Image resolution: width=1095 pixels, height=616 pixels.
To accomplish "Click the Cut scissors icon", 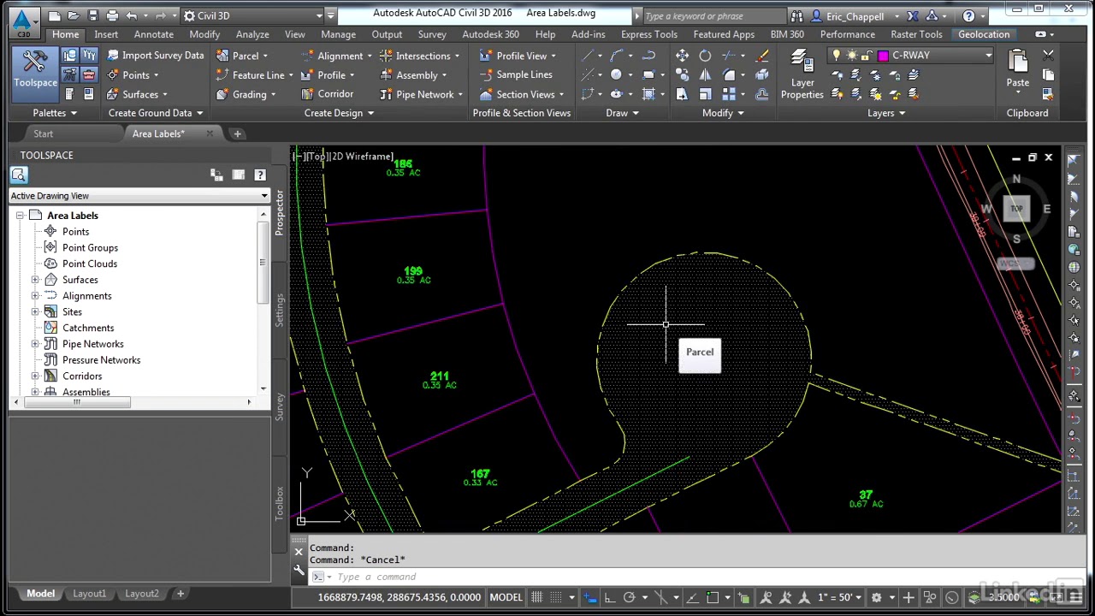I will (1049, 56).
